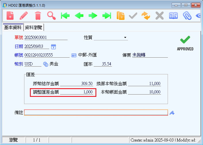
Task: Click the currency lookup coins icon
Action: point(45,64)
